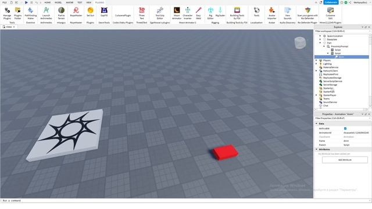Expand the Lighting service

click(316, 64)
